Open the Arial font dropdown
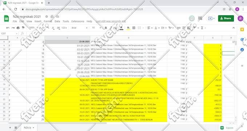 pos(80,28)
